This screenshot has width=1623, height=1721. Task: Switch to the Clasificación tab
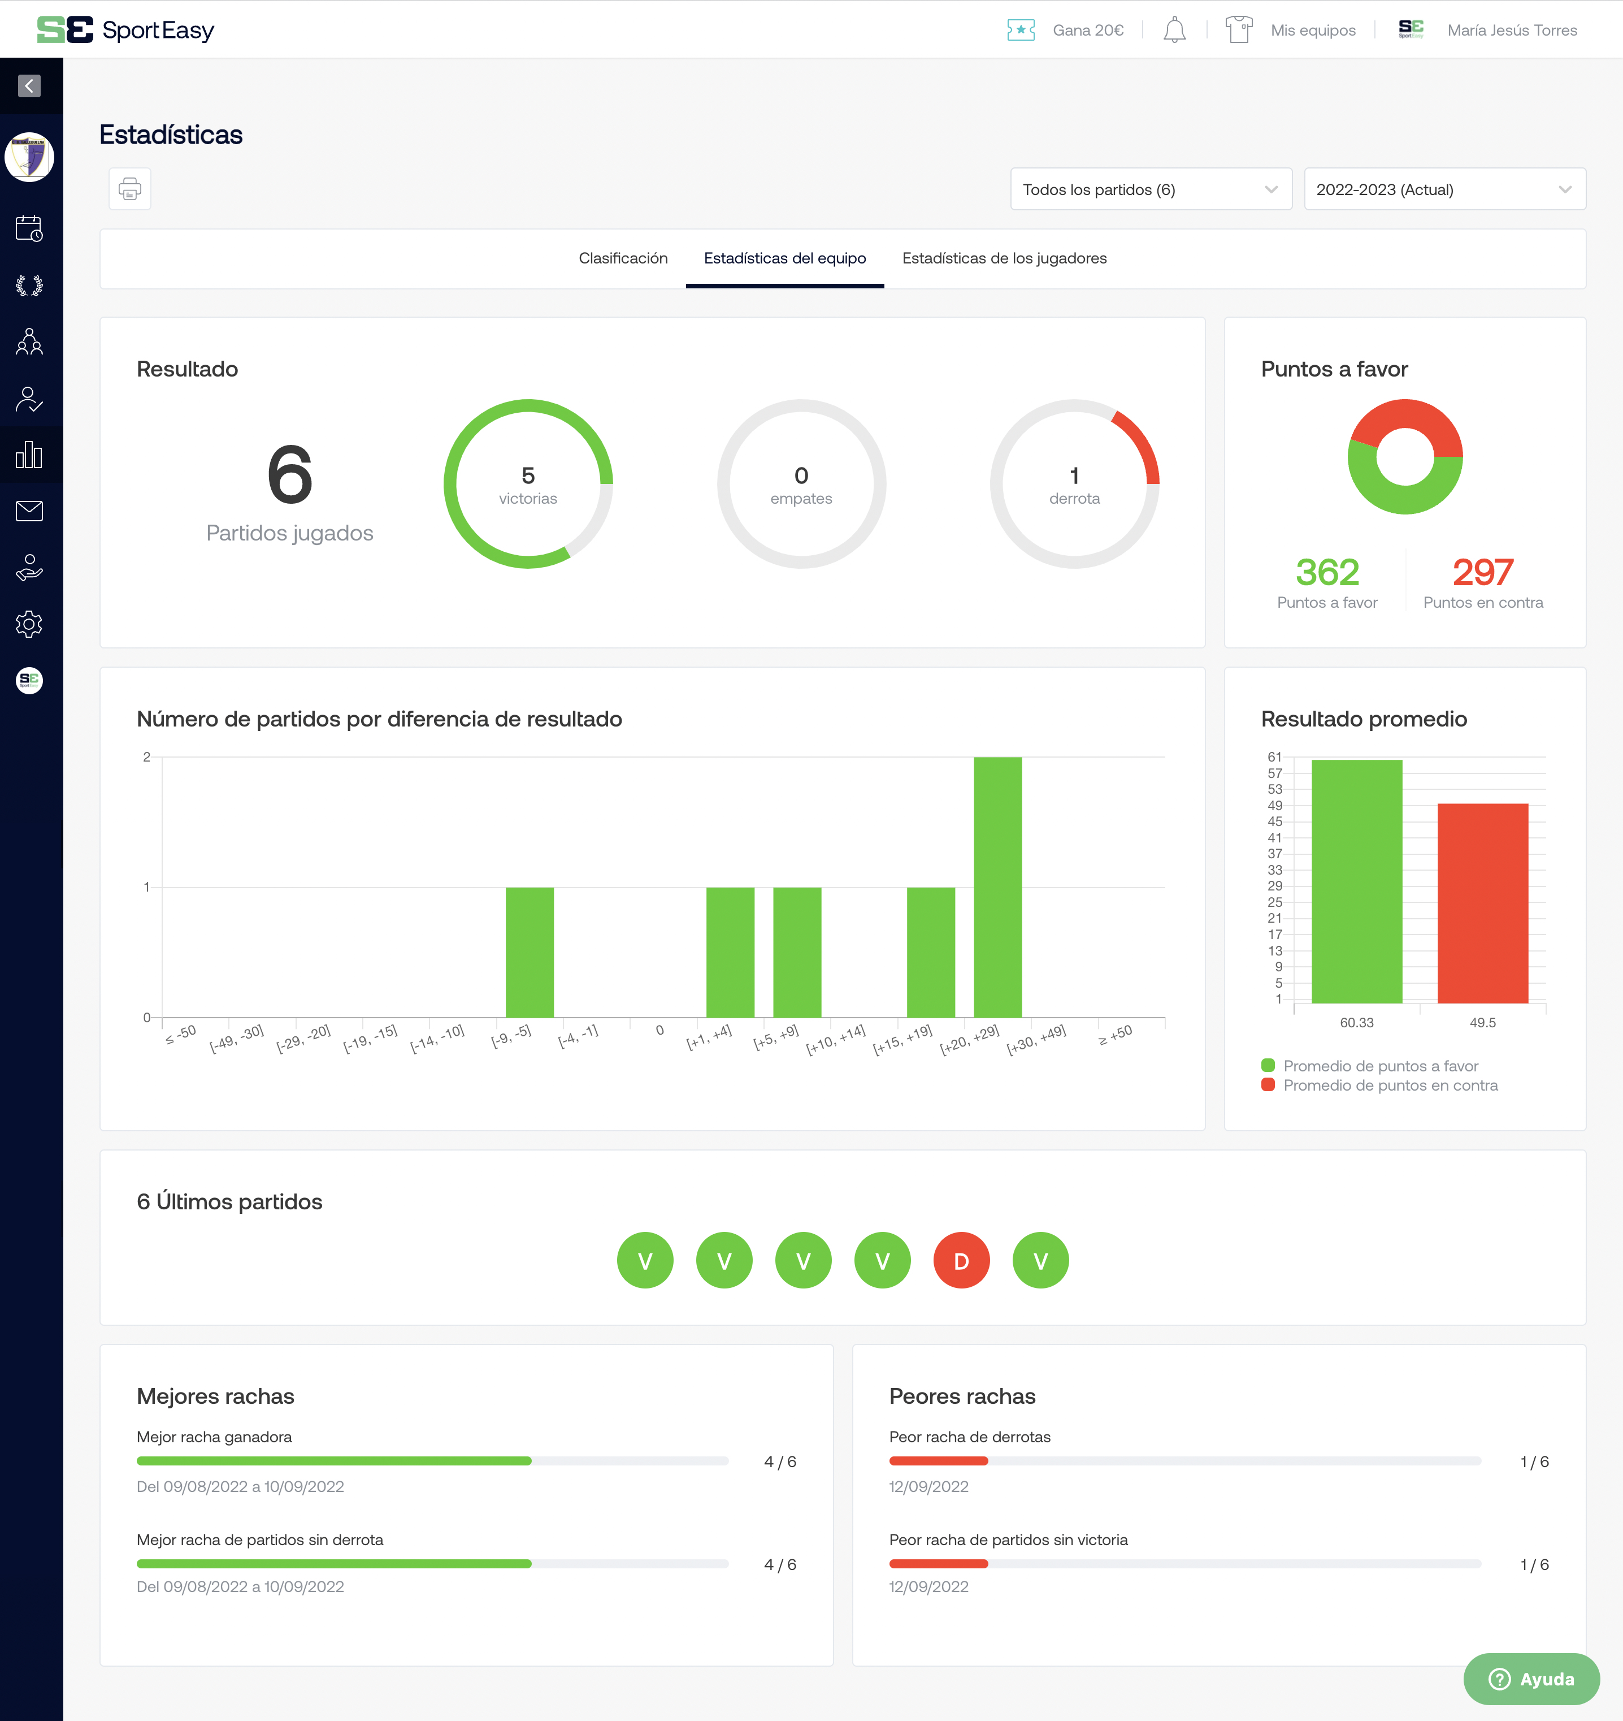623,258
